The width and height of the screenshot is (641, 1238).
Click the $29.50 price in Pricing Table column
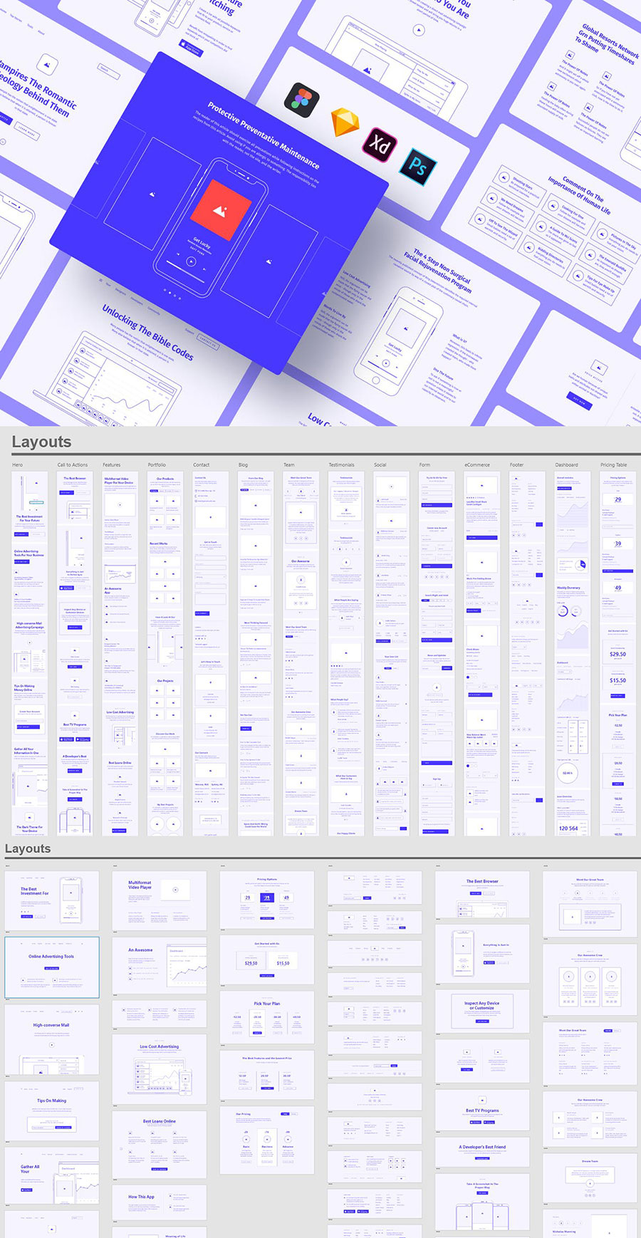coord(617,654)
